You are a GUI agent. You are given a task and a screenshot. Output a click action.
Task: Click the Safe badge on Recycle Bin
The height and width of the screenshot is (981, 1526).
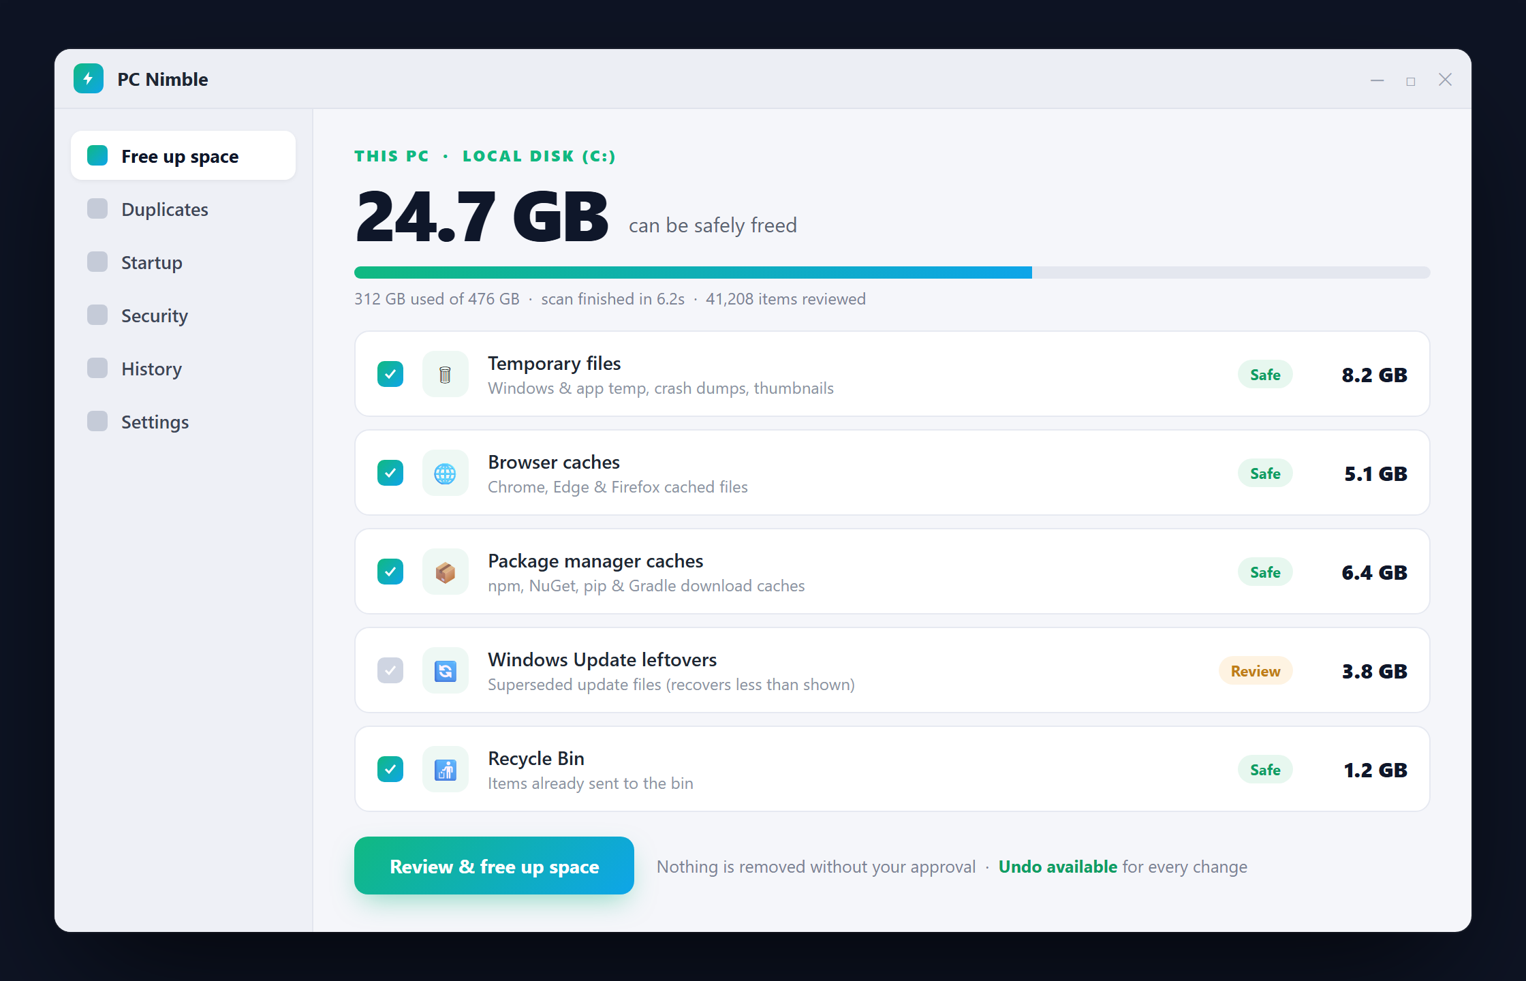[1265, 770]
